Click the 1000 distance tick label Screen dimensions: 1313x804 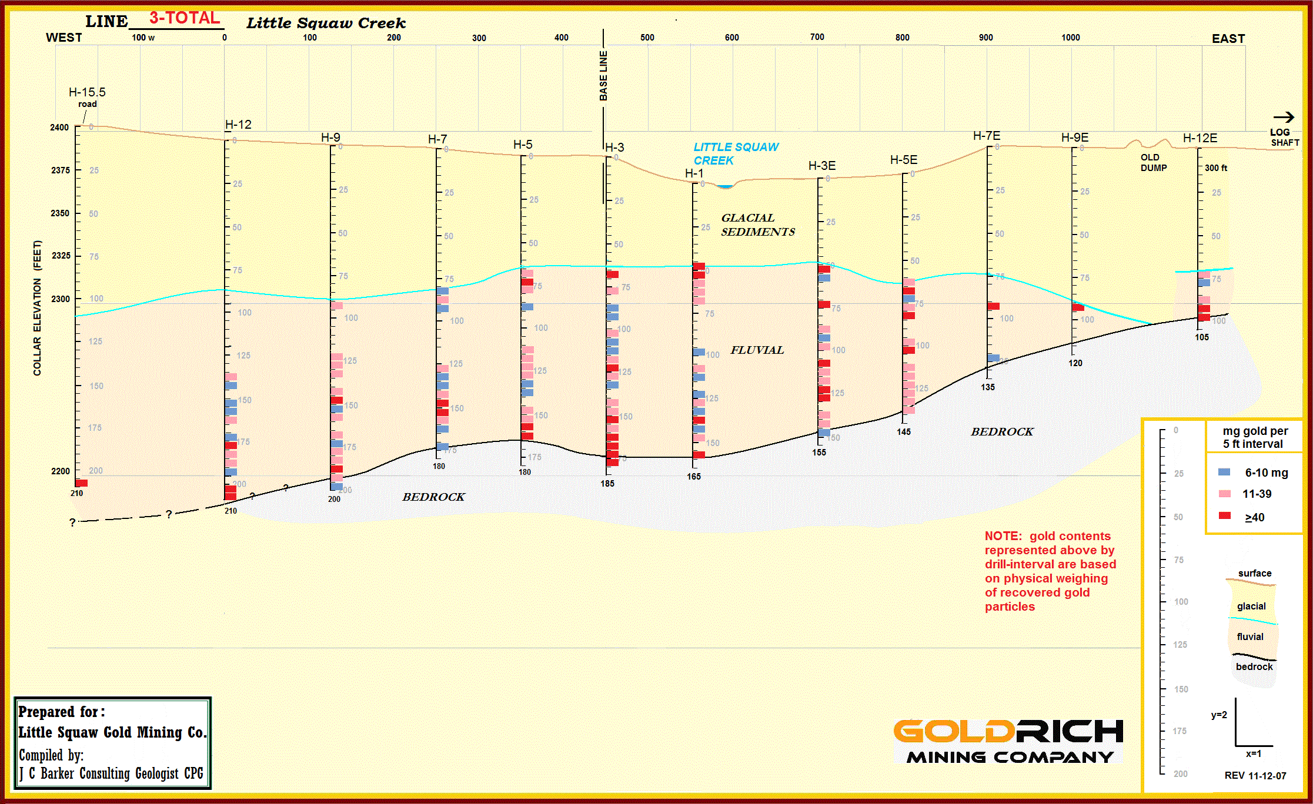(1071, 37)
